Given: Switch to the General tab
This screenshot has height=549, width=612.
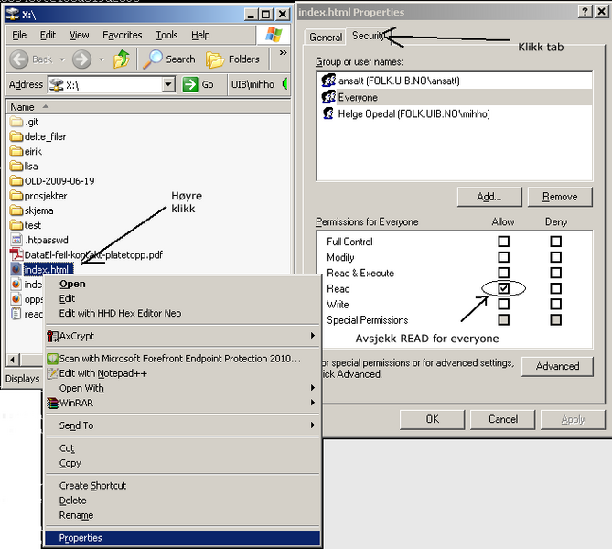Looking at the screenshot, I should tap(325, 38).
